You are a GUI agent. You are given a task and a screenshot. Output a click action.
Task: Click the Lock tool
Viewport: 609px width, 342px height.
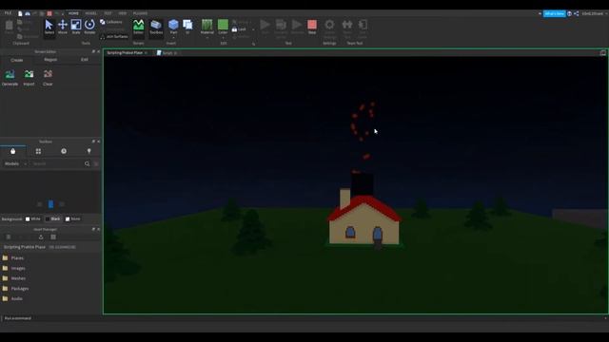click(239, 29)
